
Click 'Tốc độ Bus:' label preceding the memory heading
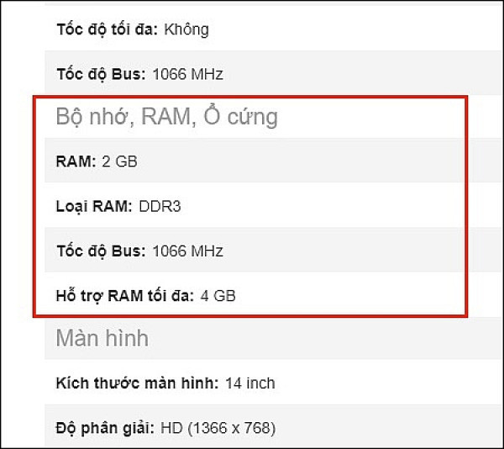coord(101,74)
